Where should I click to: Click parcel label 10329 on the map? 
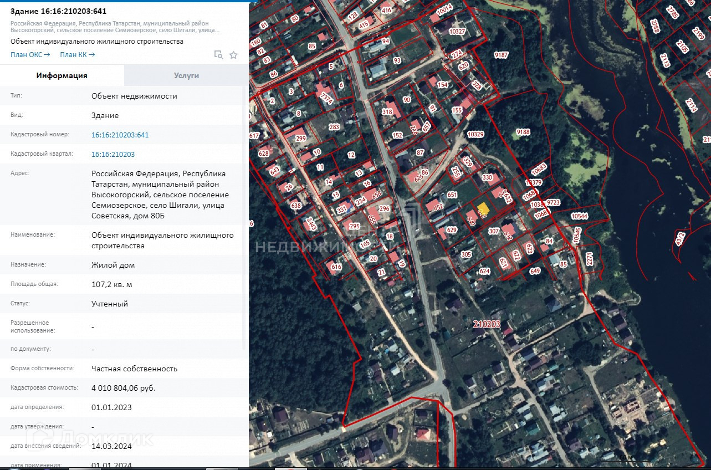[x=475, y=134]
